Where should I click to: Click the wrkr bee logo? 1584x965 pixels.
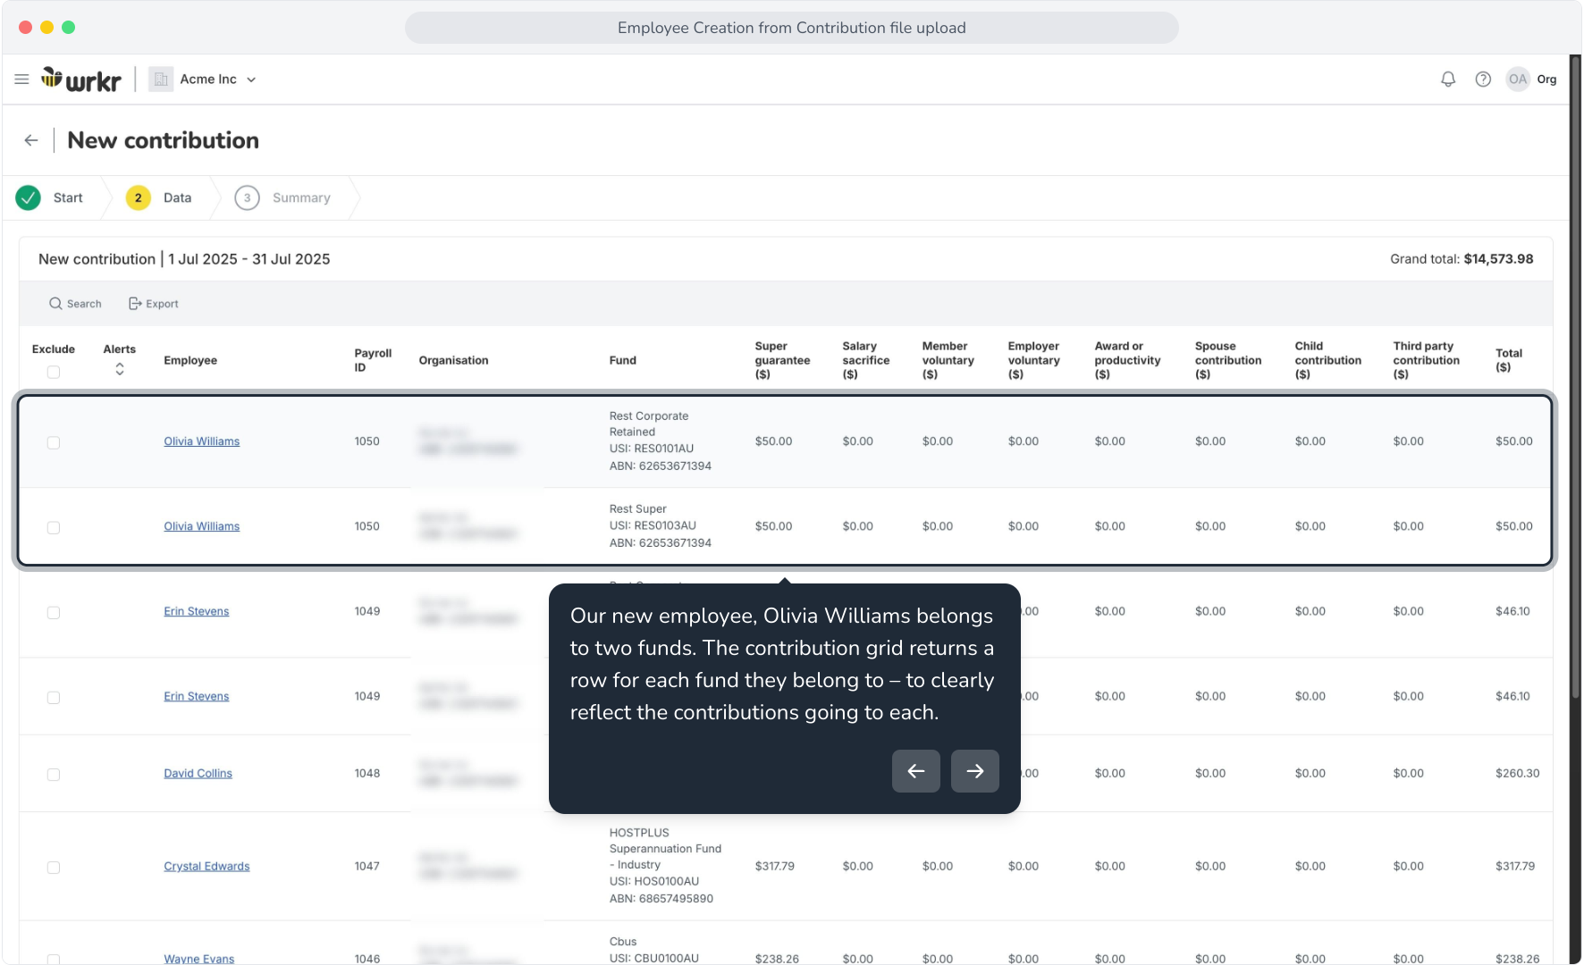pos(81,80)
